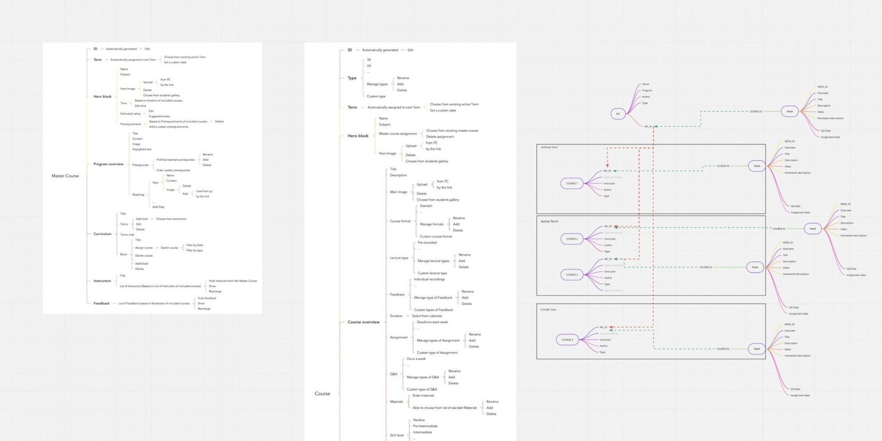Click the Filter by Date node
Screen dimensions: 882x441
click(195, 245)
